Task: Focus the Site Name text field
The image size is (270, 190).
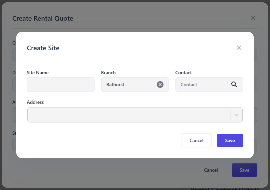Action: tap(61, 85)
